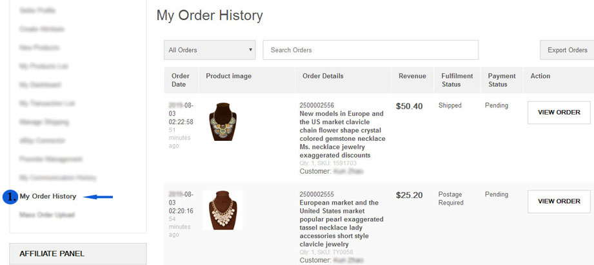The height and width of the screenshot is (265, 594).
Task: Open the All Orders filter dropdown
Action: 210,50
